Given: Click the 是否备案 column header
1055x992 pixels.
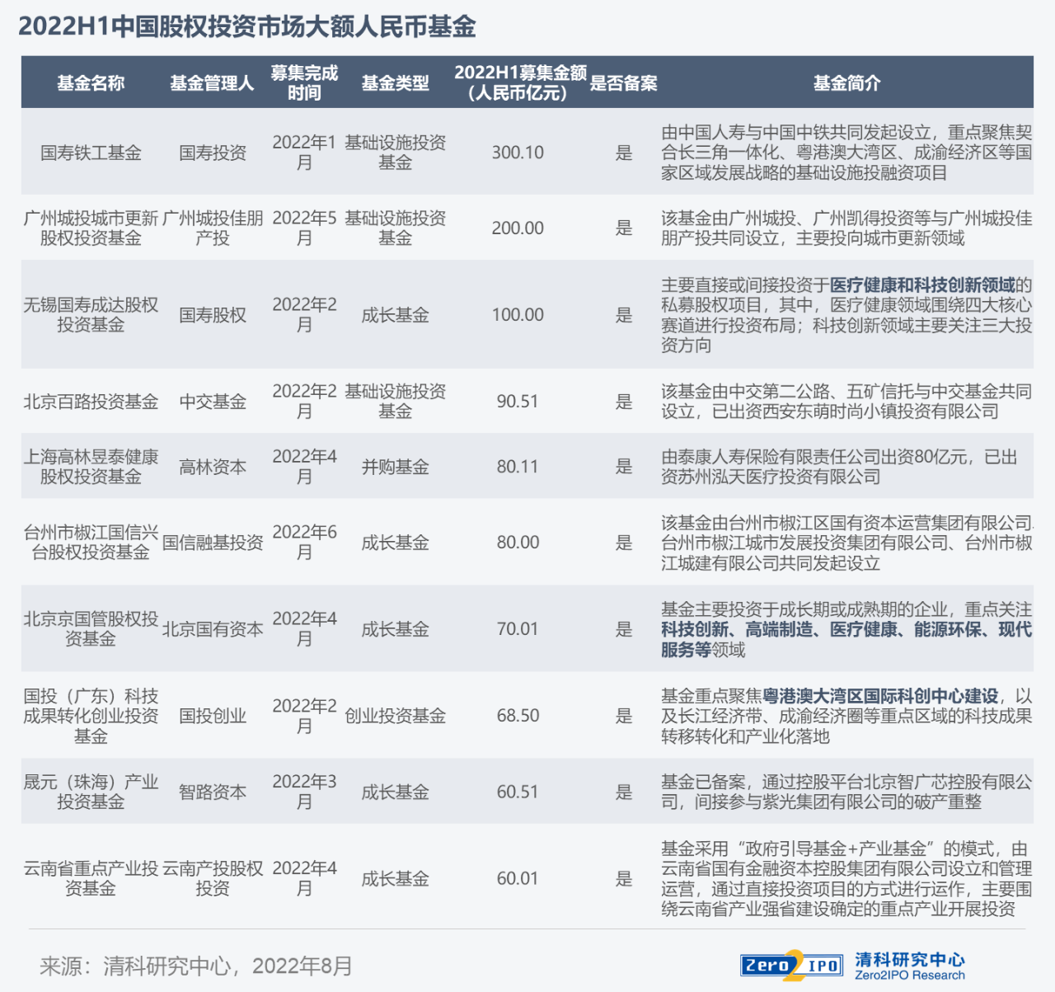Looking at the screenshot, I should click(624, 82).
